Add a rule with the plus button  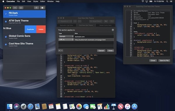pos(59,51)
